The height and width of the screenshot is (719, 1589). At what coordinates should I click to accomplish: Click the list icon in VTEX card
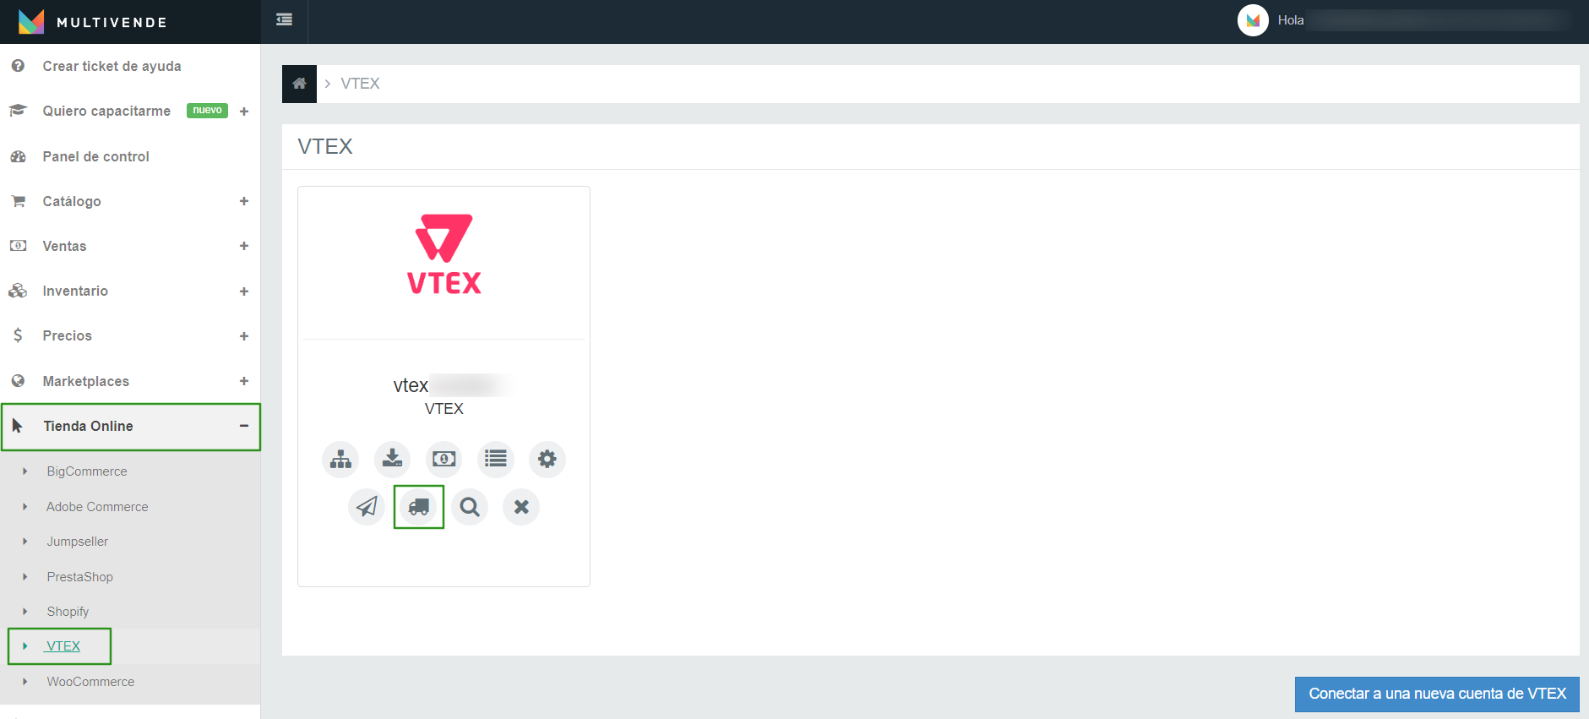496,459
